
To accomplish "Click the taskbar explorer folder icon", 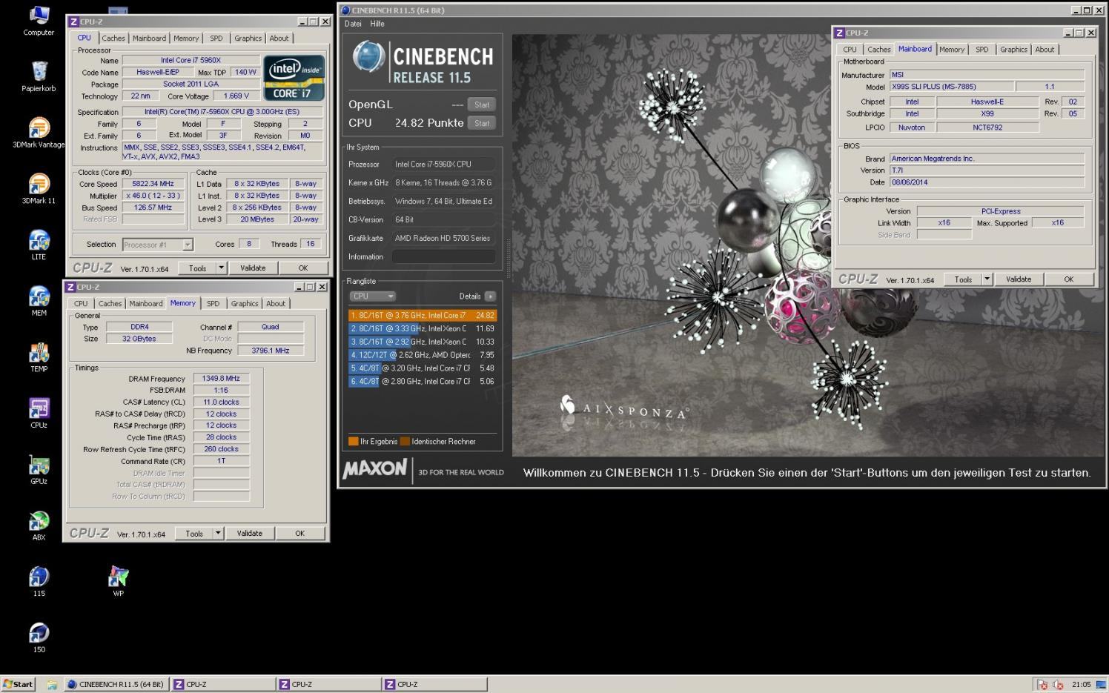I will 52,684.
